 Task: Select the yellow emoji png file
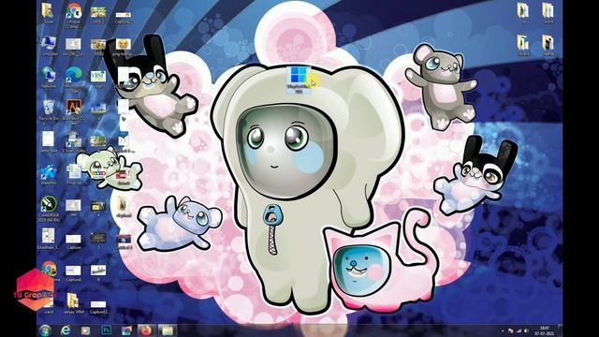123,46
